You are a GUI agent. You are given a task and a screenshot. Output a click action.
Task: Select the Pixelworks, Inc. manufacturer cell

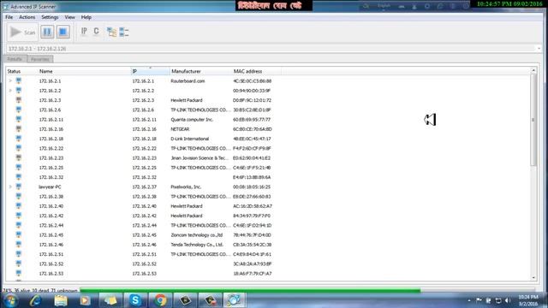pyautogui.click(x=186, y=187)
